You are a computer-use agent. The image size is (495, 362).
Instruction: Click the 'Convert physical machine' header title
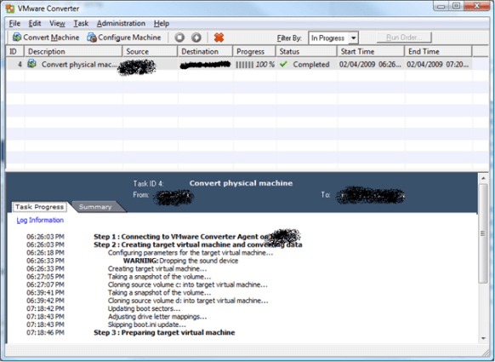[241, 183]
